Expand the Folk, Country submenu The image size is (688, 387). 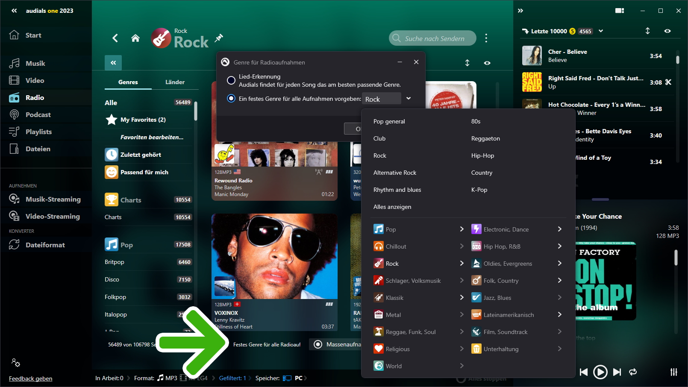pyautogui.click(x=559, y=280)
